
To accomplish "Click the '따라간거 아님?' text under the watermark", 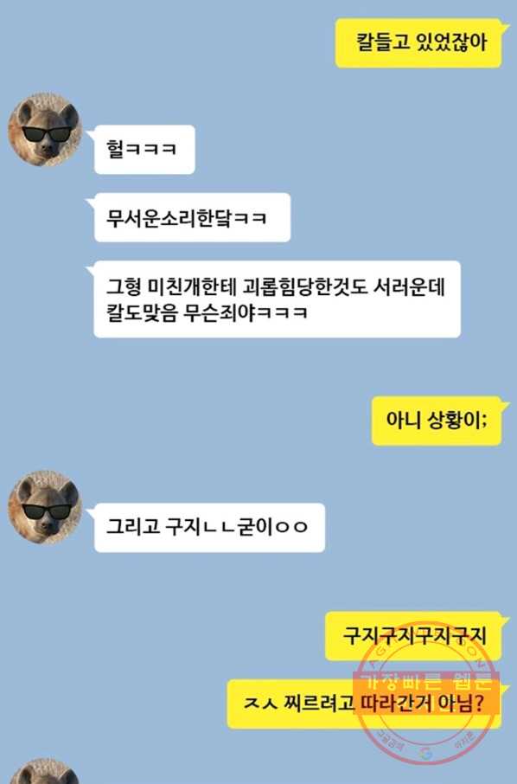I will 419,704.
